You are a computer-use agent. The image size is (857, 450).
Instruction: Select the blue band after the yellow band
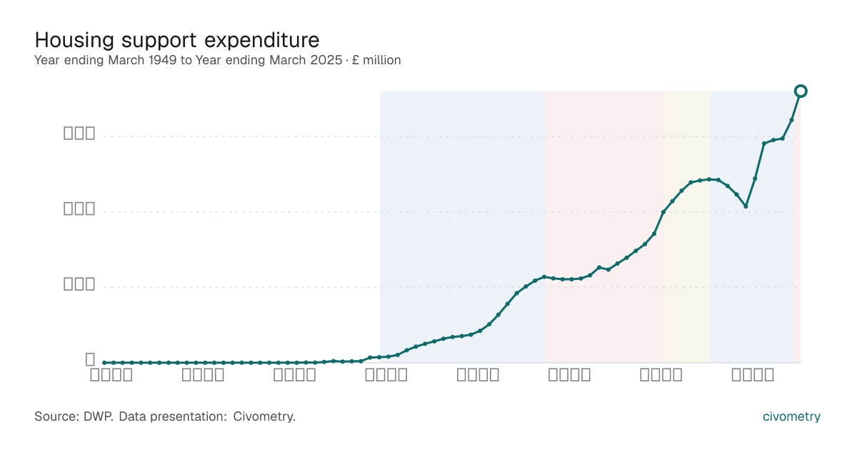point(752,226)
